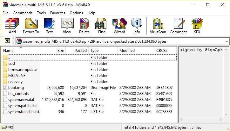
Task: Click the drive icon in status bar
Action: point(4,127)
